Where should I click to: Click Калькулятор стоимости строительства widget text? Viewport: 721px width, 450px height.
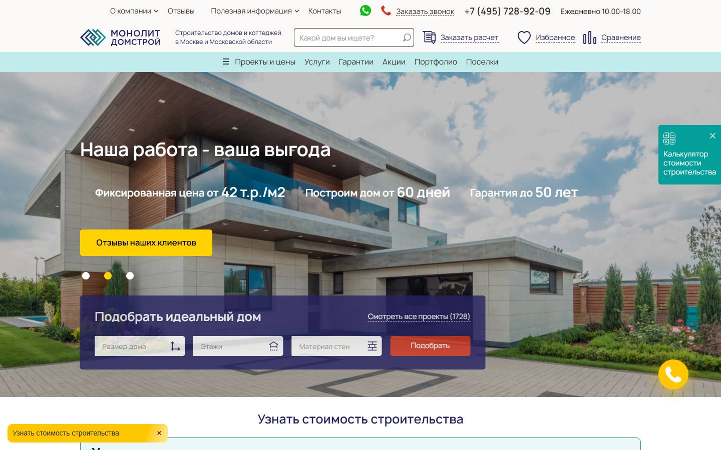pos(689,163)
